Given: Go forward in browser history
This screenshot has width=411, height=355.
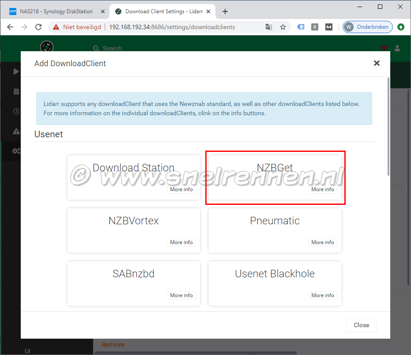Looking at the screenshot, I should 24,27.
